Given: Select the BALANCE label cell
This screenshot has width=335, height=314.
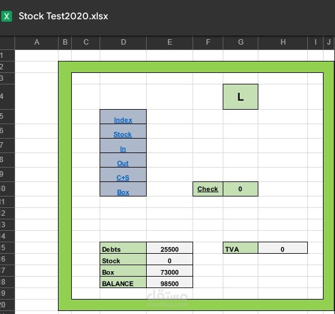Looking at the screenshot, I should pyautogui.click(x=123, y=282).
